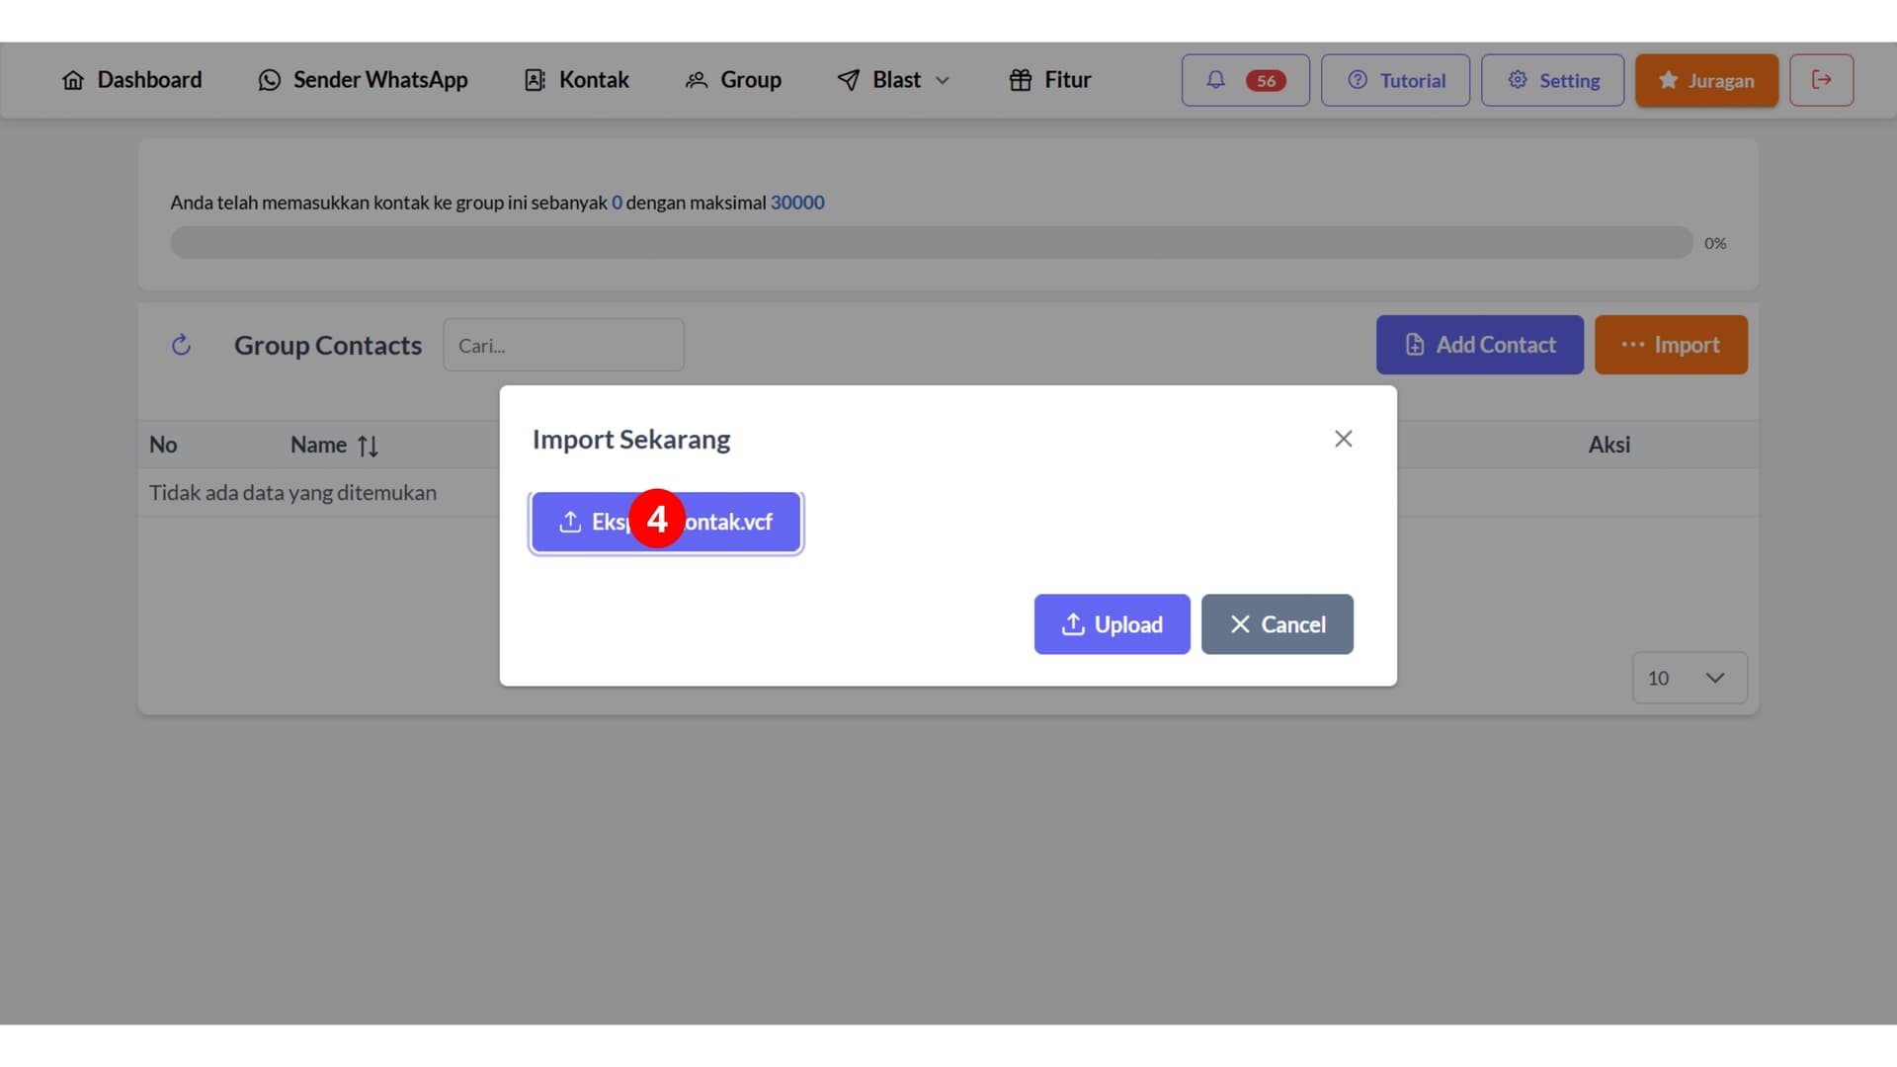
Task: Click the 'Import Sekarang' dialog title
Action: [630, 440]
